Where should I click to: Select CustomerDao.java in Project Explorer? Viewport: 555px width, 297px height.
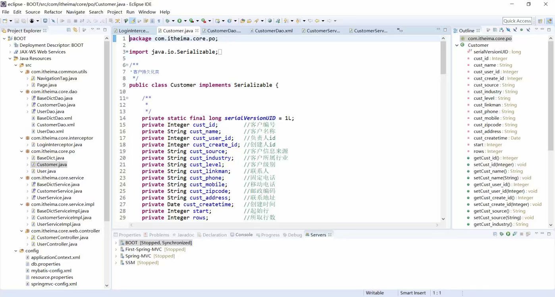56,105
